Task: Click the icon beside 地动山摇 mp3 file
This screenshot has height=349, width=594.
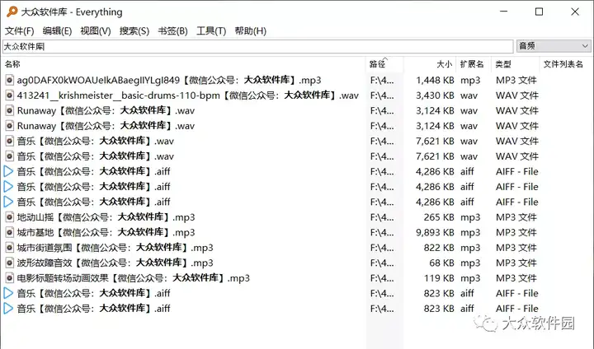Action: click(9, 217)
